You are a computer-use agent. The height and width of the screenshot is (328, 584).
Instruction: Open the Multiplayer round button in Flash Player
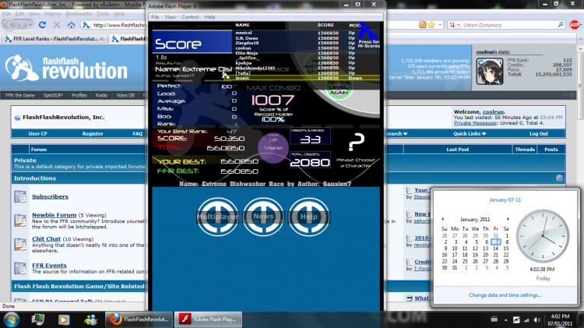coord(217,217)
